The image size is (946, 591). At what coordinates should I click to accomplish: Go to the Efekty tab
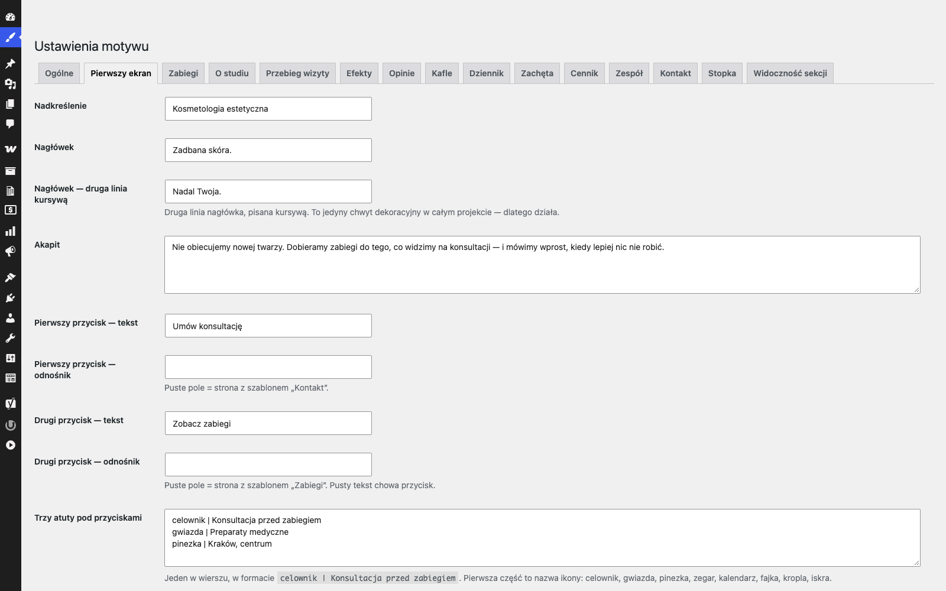tap(359, 73)
